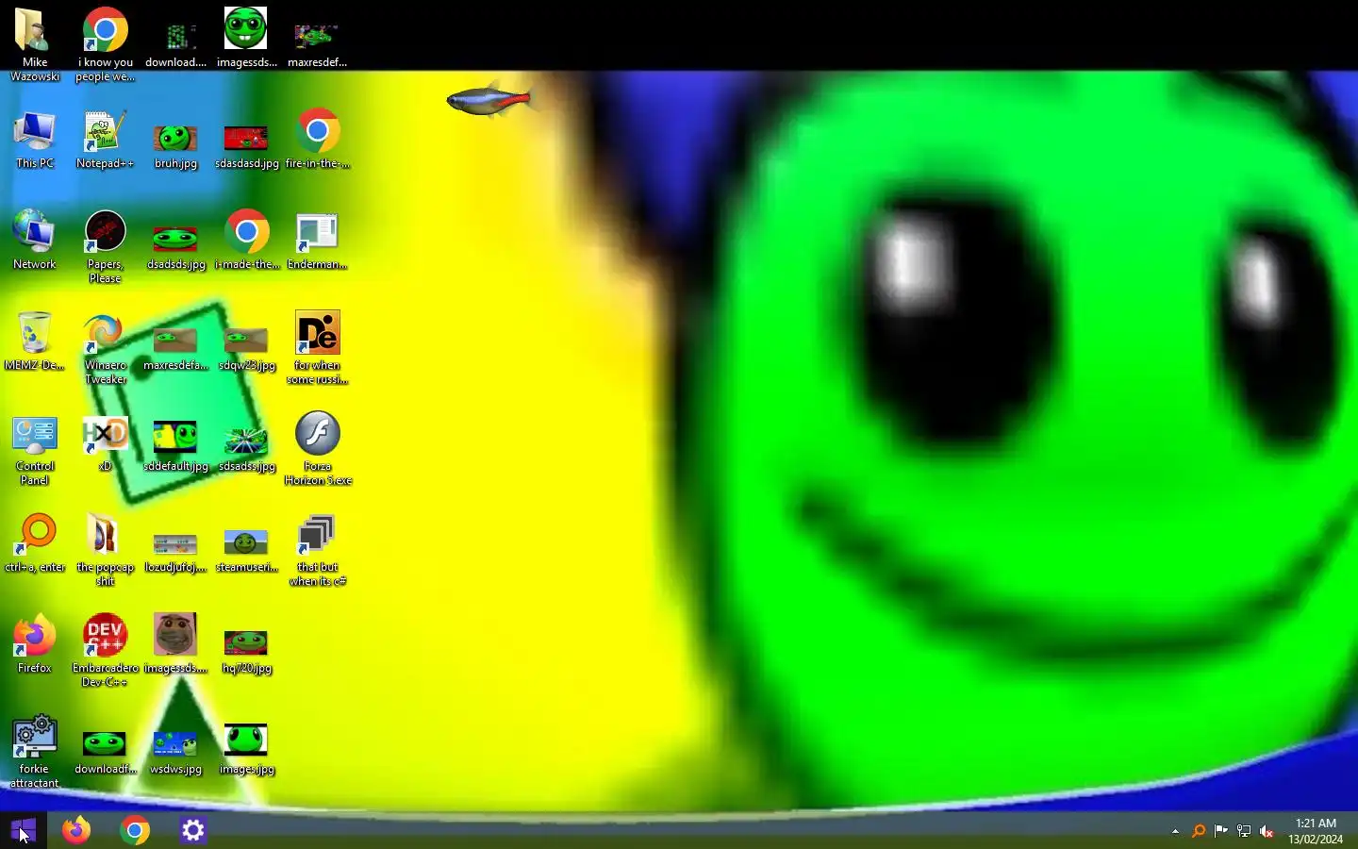Screen dimensions: 1358x849
Task: Open Settings gear in the taskbar
Action: [x=193, y=830]
